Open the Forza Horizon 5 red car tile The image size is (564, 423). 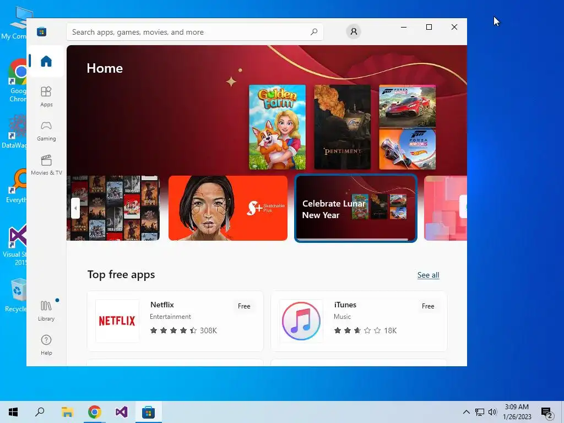407,106
